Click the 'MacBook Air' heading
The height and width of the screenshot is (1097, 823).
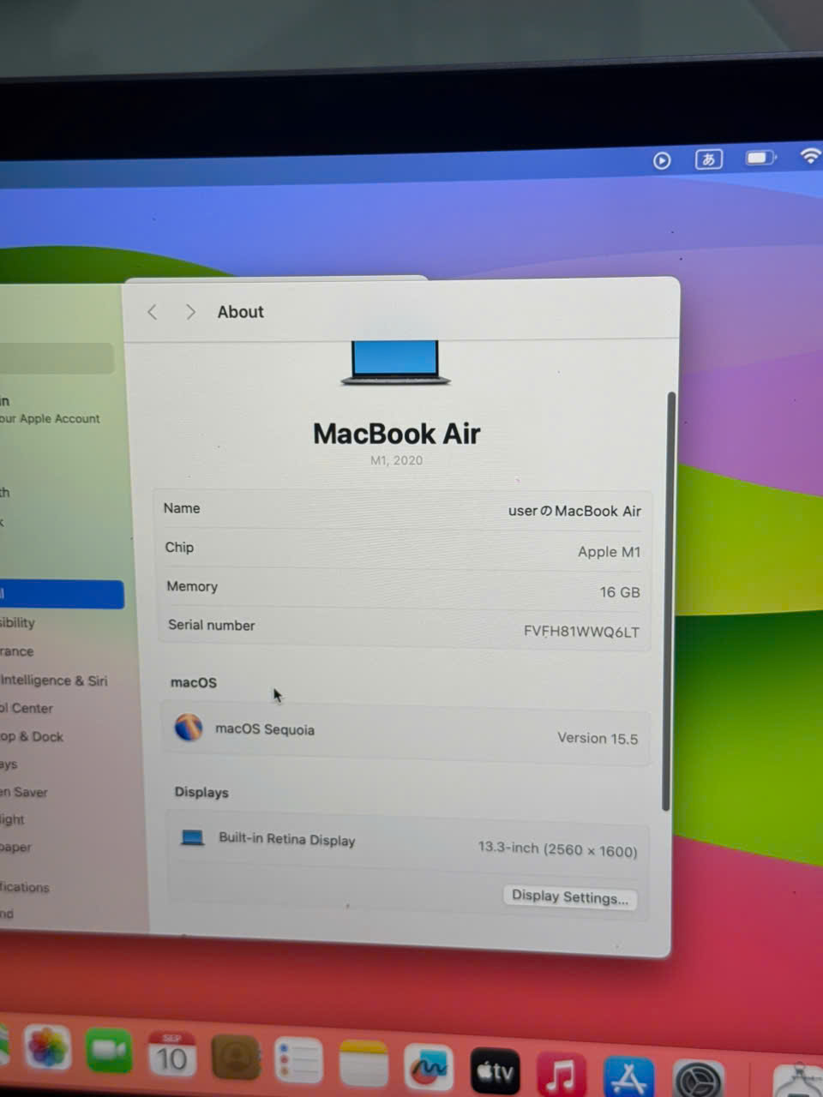396,434
